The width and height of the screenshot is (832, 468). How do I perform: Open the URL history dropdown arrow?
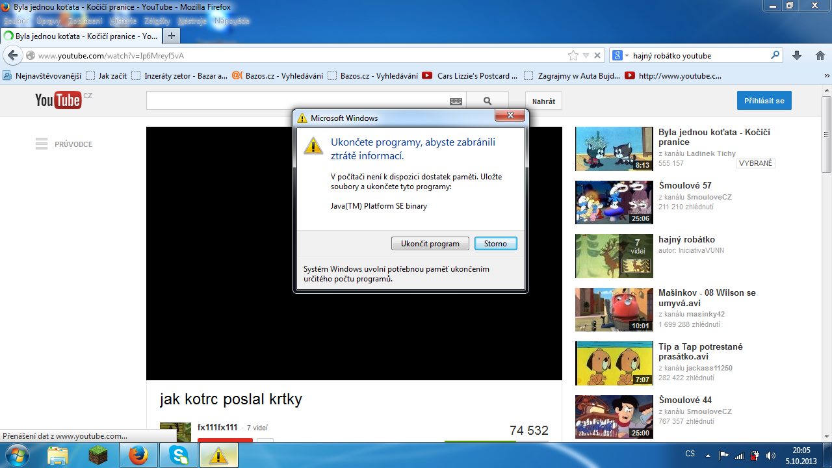[586, 56]
